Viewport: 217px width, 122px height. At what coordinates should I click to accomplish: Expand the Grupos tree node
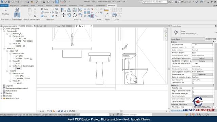(x=1, y=96)
